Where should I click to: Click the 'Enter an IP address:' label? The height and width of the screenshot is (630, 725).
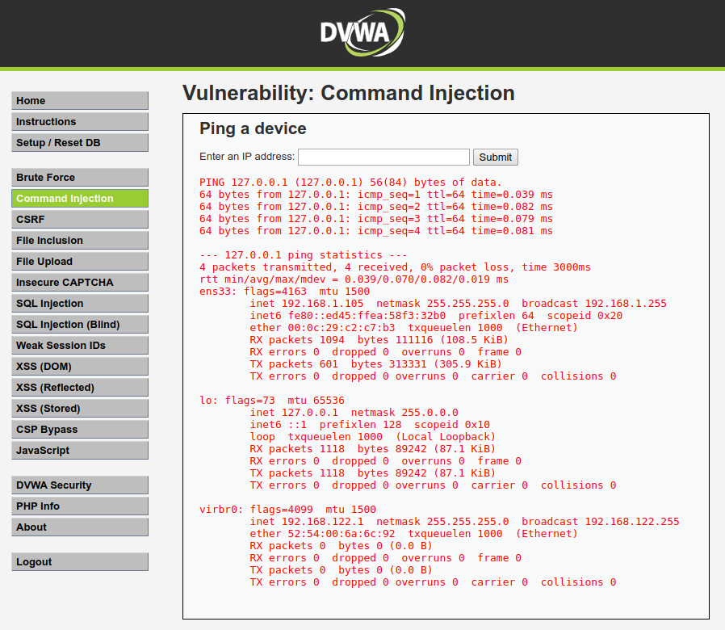(x=247, y=157)
